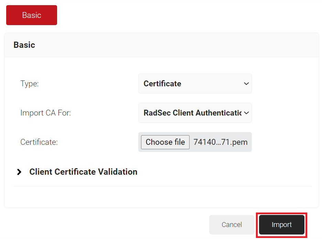This screenshot has width=322, height=239.
Task: Switch to the red Basic tab
Action: click(32, 15)
